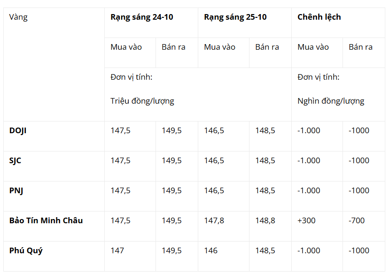Click the "Chênh lệch" column header
The height and width of the screenshot is (280, 390).
pos(319,17)
